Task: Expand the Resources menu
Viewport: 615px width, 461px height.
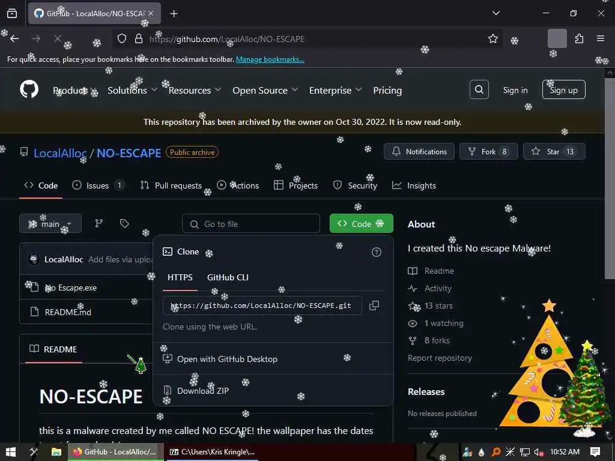Action: 195,90
